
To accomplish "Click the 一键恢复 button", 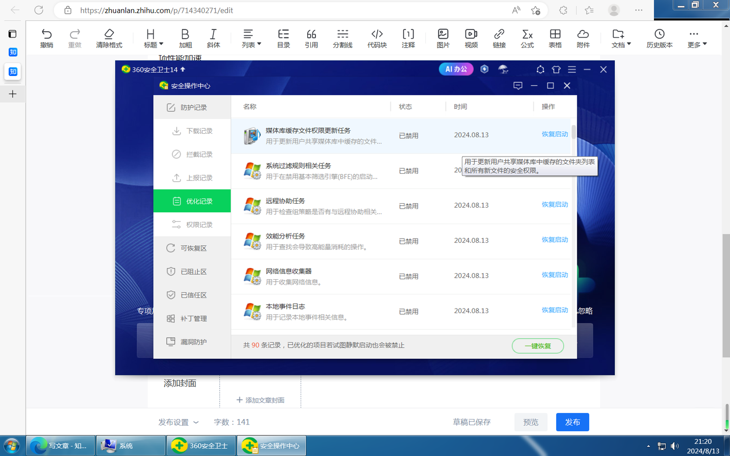I will (x=538, y=346).
